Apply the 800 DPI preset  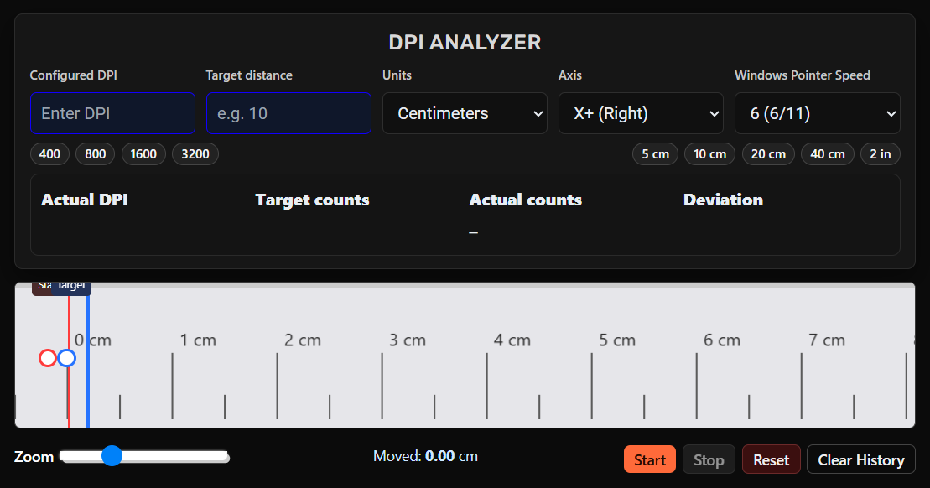tap(95, 153)
